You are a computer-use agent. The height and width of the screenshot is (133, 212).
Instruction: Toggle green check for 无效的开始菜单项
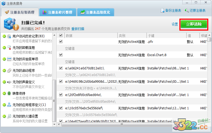tap(4, 59)
